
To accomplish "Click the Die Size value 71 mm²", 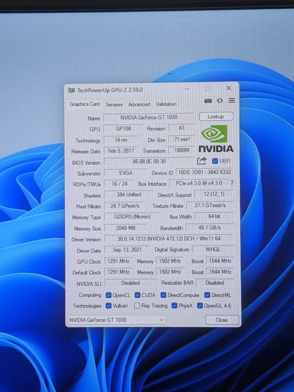I will (182, 139).
